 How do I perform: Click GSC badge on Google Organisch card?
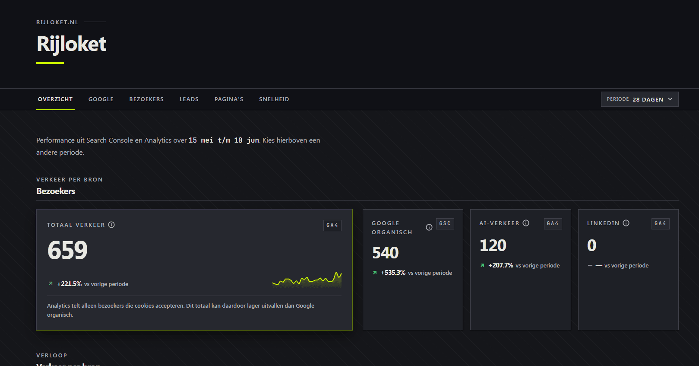click(445, 223)
